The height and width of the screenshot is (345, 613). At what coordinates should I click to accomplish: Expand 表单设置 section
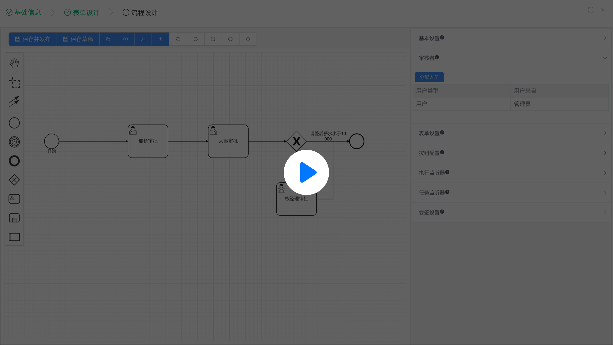tap(511, 133)
